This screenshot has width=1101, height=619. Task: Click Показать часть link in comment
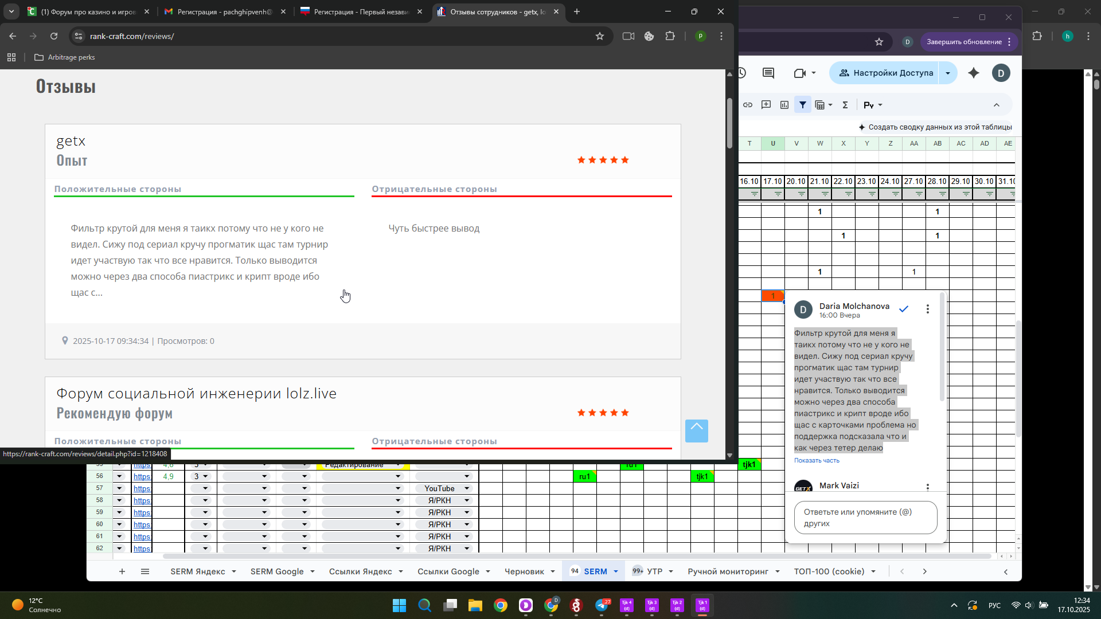817,460
